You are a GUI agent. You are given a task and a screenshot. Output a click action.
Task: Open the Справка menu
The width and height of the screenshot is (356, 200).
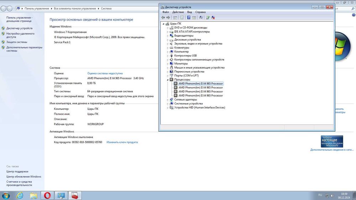point(200,12)
